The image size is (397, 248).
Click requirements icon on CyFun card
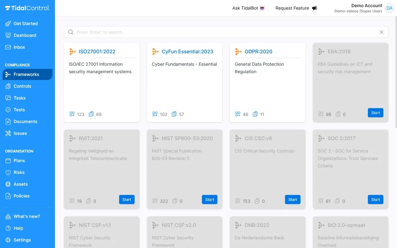[x=155, y=114]
